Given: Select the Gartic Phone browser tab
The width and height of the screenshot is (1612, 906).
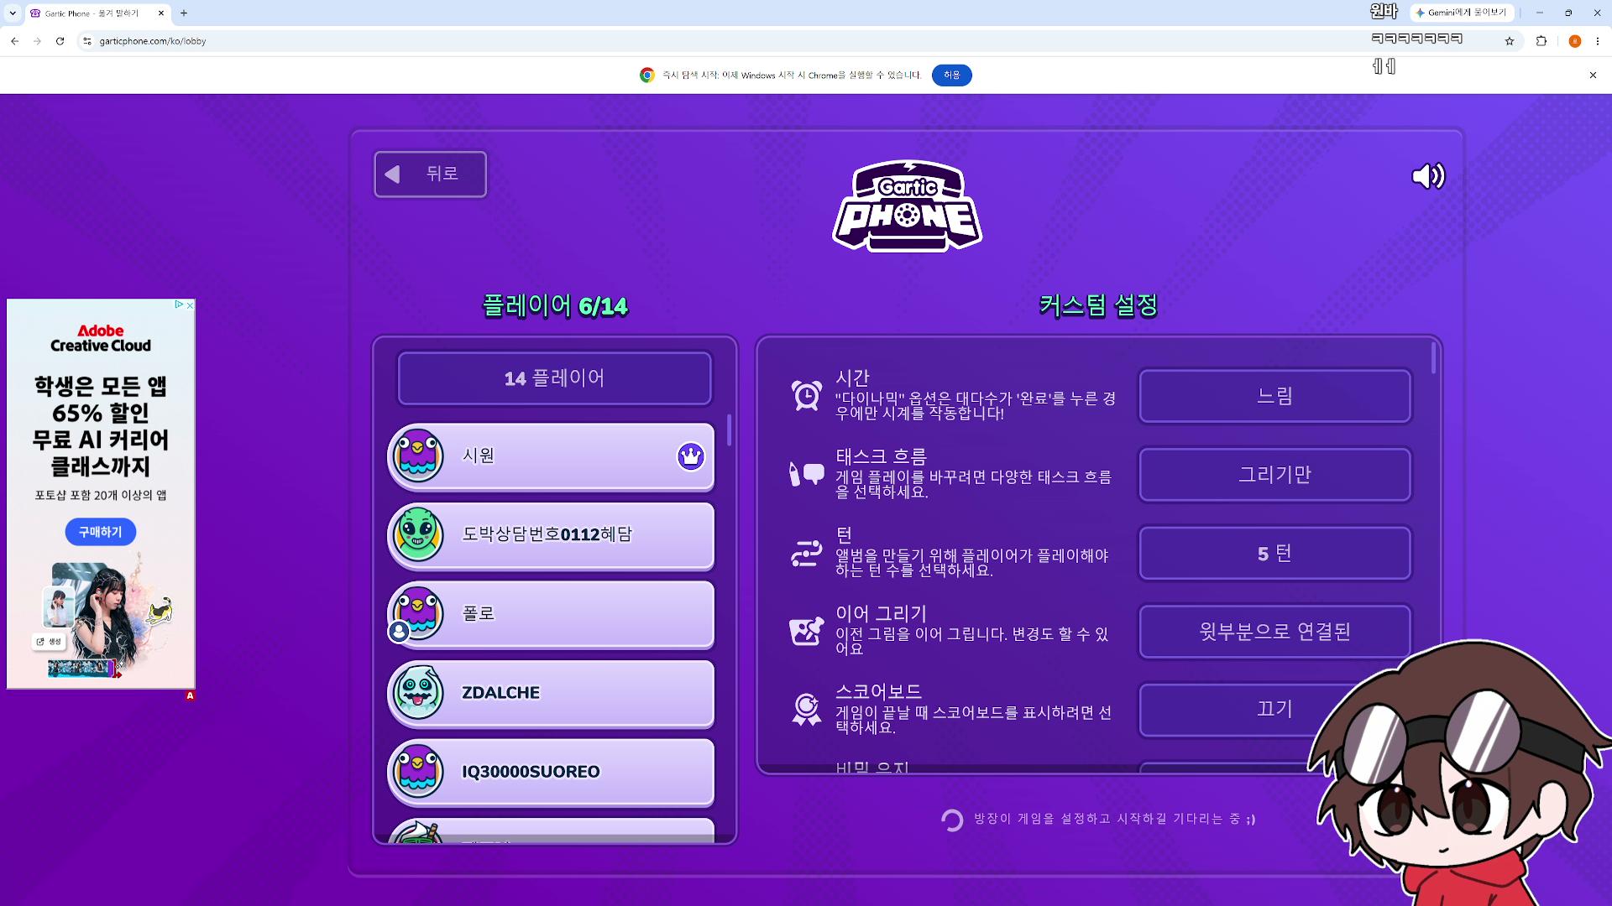Looking at the screenshot, I should click(x=97, y=13).
